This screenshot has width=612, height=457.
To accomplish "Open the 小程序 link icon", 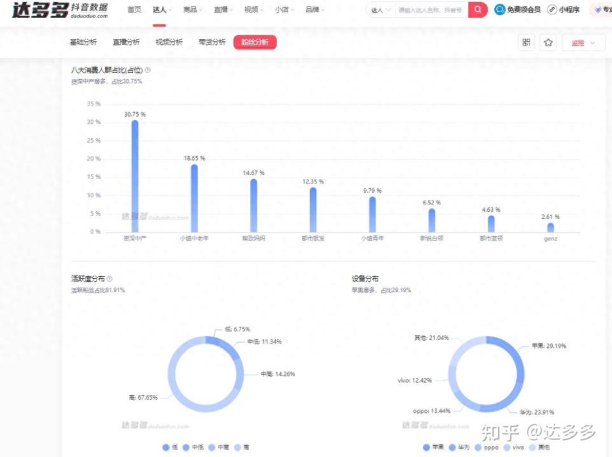I will tap(552, 10).
